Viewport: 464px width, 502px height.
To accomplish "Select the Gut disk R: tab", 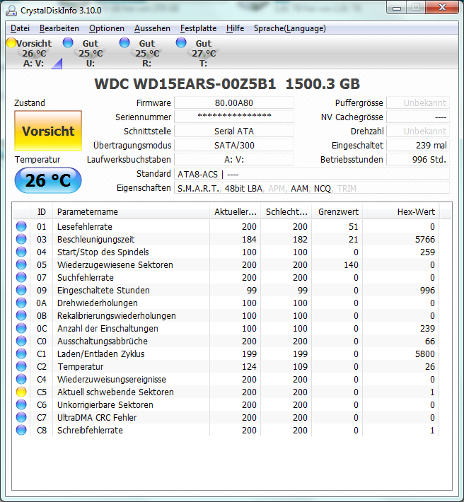I will point(147,53).
